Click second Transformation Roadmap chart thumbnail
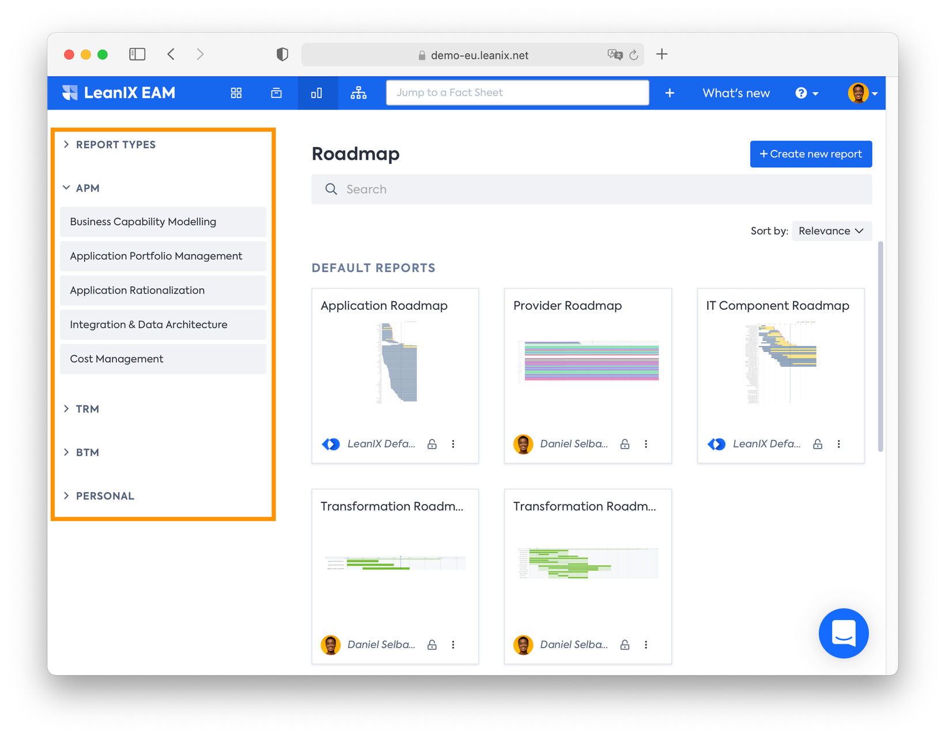 point(588,563)
